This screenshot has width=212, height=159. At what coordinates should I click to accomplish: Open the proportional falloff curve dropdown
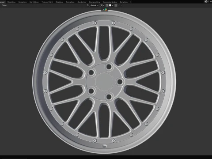[120, 5]
